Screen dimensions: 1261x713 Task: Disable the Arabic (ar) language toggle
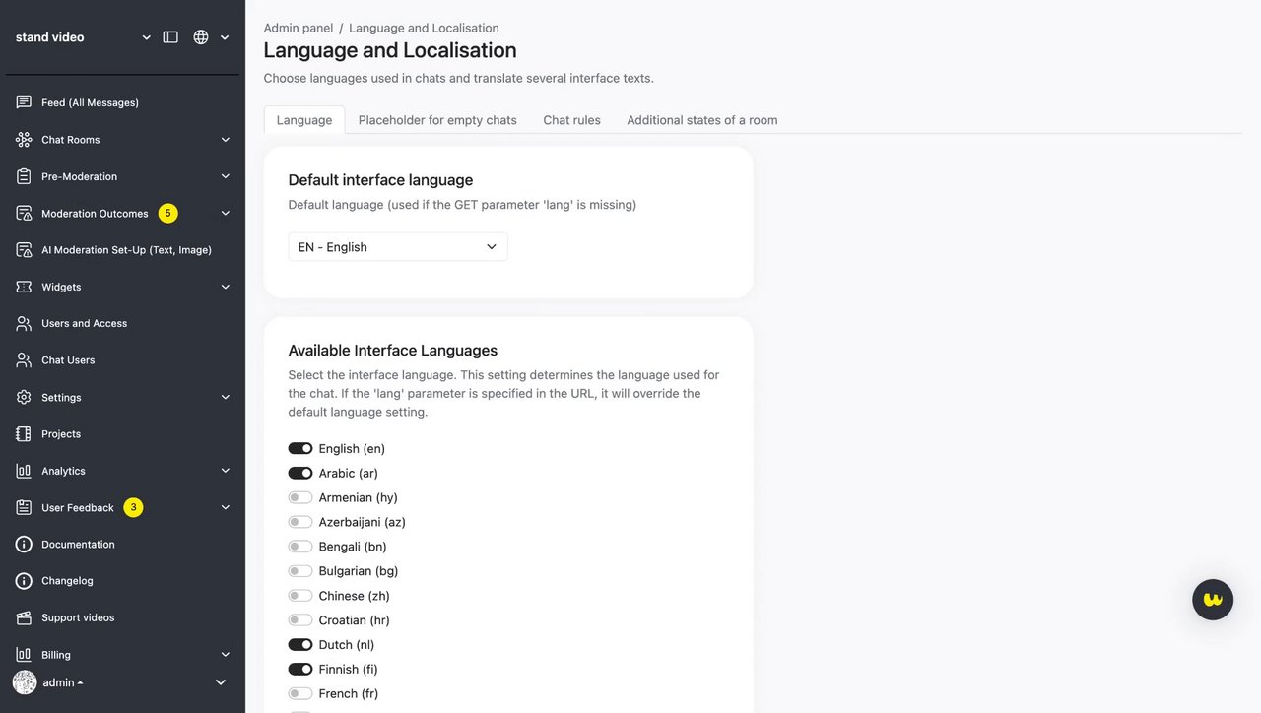(x=300, y=474)
